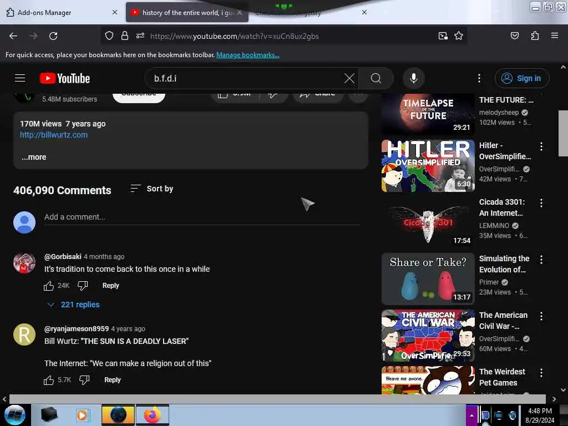Open the tracking protection shield icon
The height and width of the screenshot is (426, 568).
pos(109,35)
